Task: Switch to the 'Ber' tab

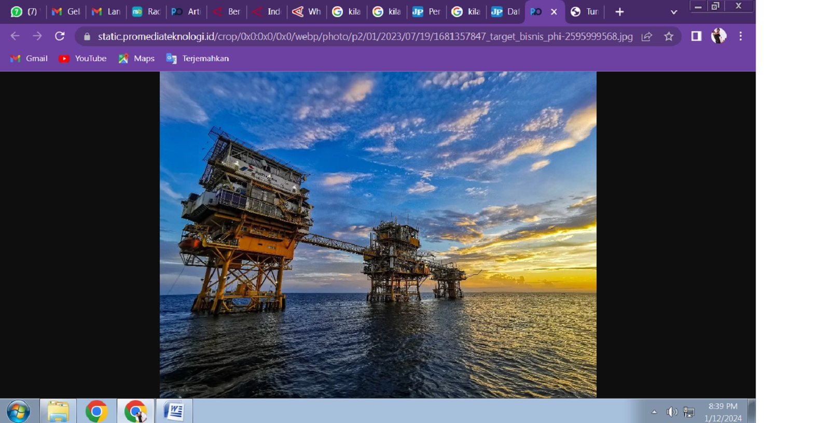Action: pos(227,11)
